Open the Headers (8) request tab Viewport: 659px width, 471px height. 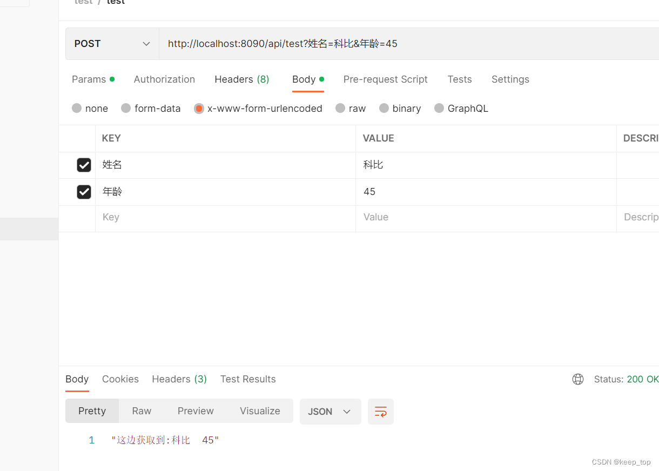click(241, 79)
